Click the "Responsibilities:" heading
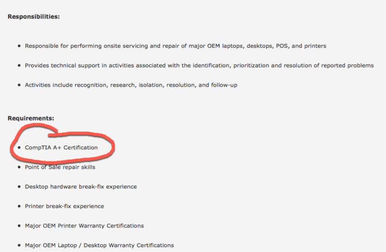 (x=34, y=16)
